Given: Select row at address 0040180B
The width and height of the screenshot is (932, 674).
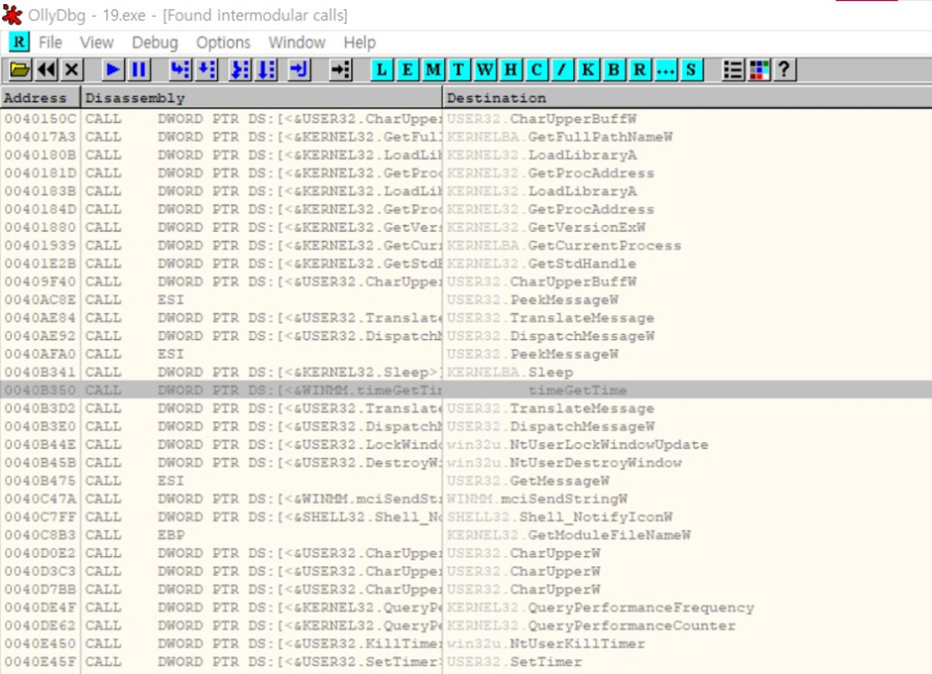Looking at the screenshot, I should (466, 155).
